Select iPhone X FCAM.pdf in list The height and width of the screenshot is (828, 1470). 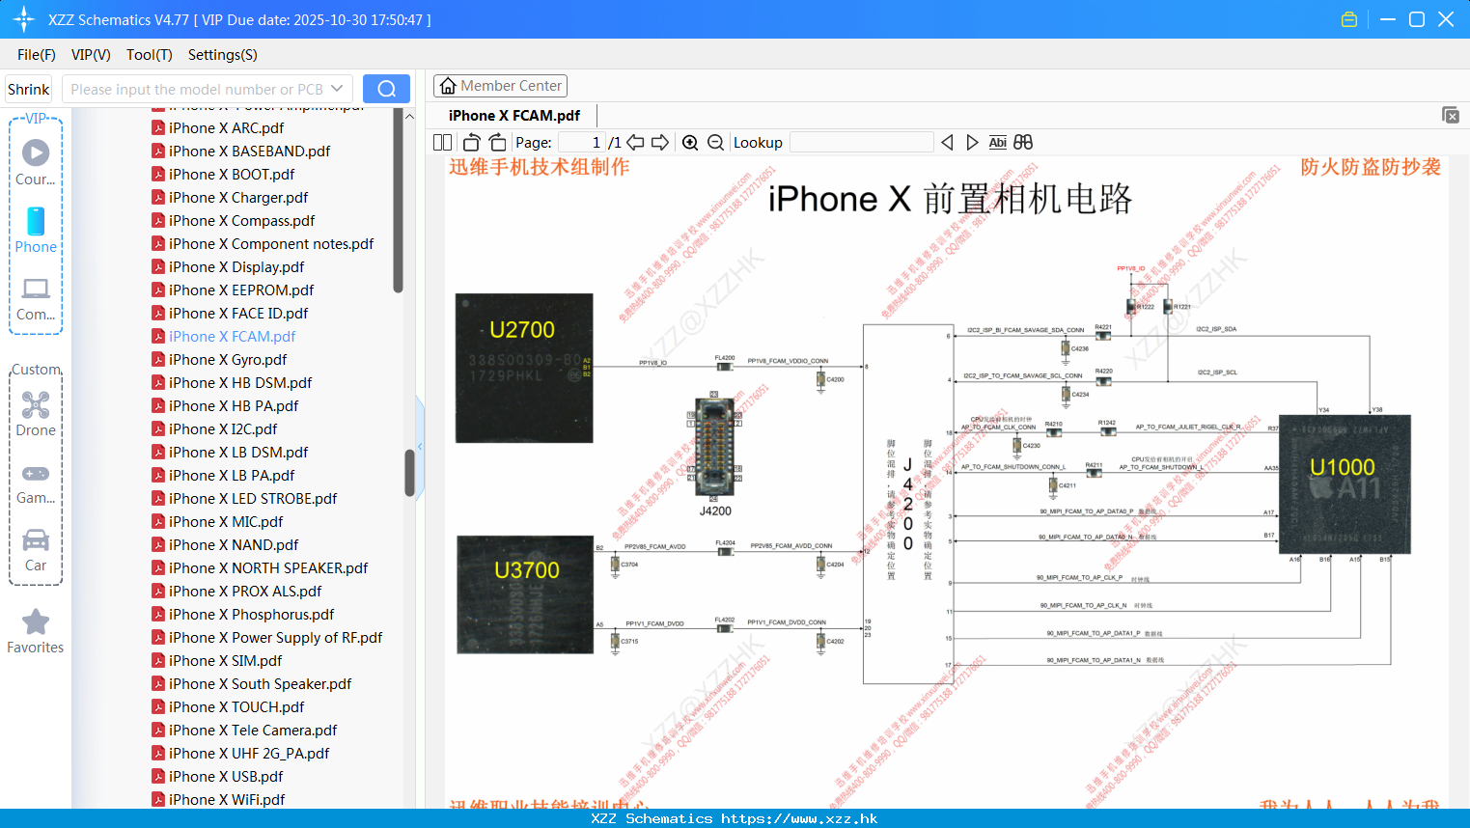coord(232,336)
